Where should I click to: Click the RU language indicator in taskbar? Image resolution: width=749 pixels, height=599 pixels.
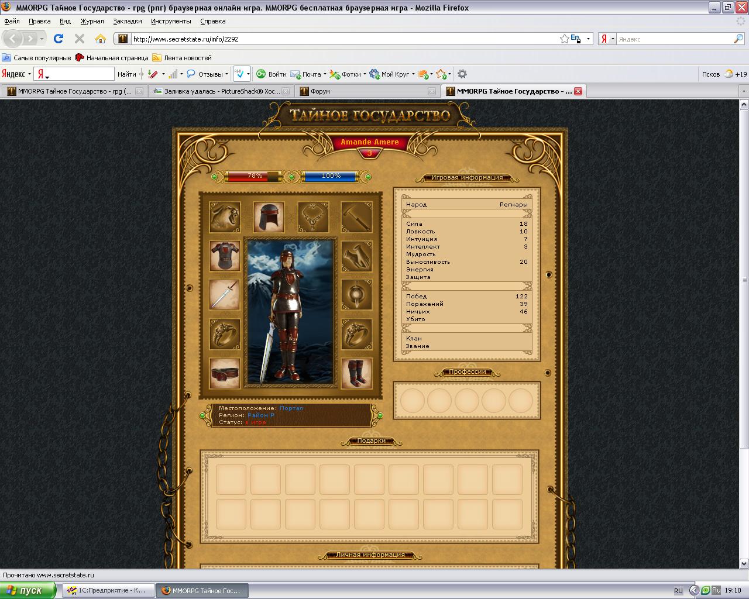(x=678, y=591)
